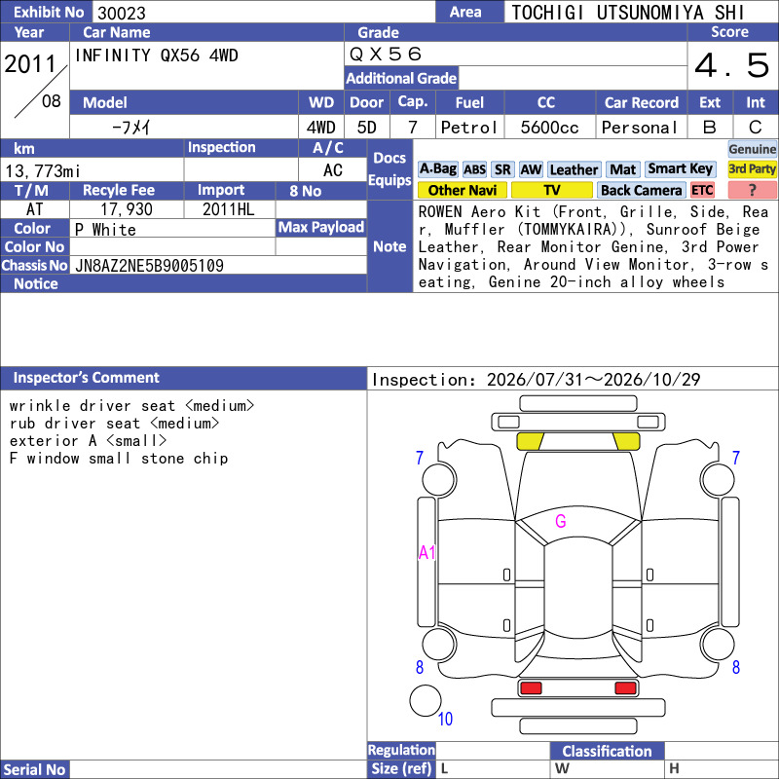Click the area TOCHIGI UTSUNOMIYA SHI

point(627,13)
